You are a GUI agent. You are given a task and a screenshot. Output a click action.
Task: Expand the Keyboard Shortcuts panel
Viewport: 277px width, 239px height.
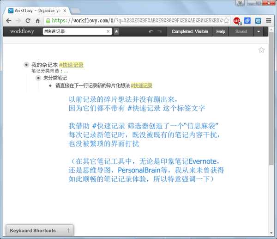[x=40, y=230]
